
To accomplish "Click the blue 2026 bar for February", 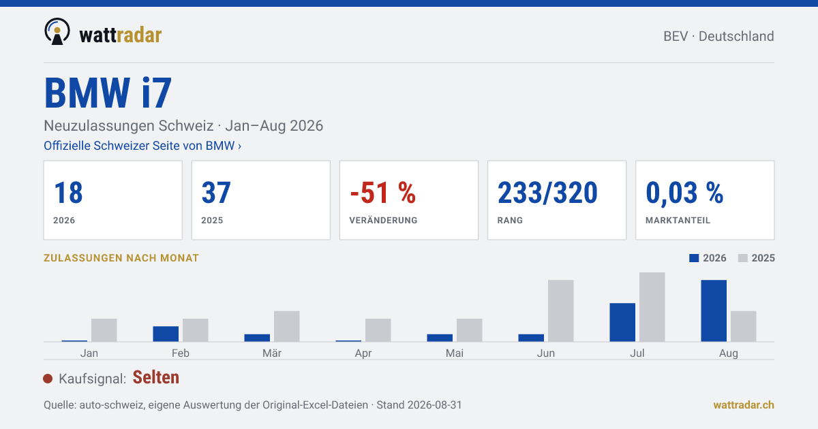I will (166, 334).
